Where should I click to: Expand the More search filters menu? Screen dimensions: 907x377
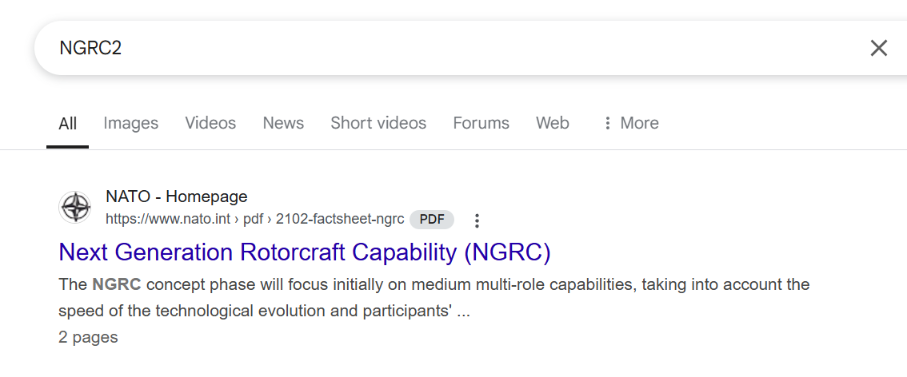click(630, 123)
